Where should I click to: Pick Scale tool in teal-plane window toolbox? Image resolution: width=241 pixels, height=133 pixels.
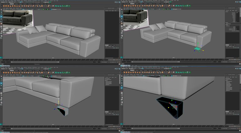[x=122, y=21]
